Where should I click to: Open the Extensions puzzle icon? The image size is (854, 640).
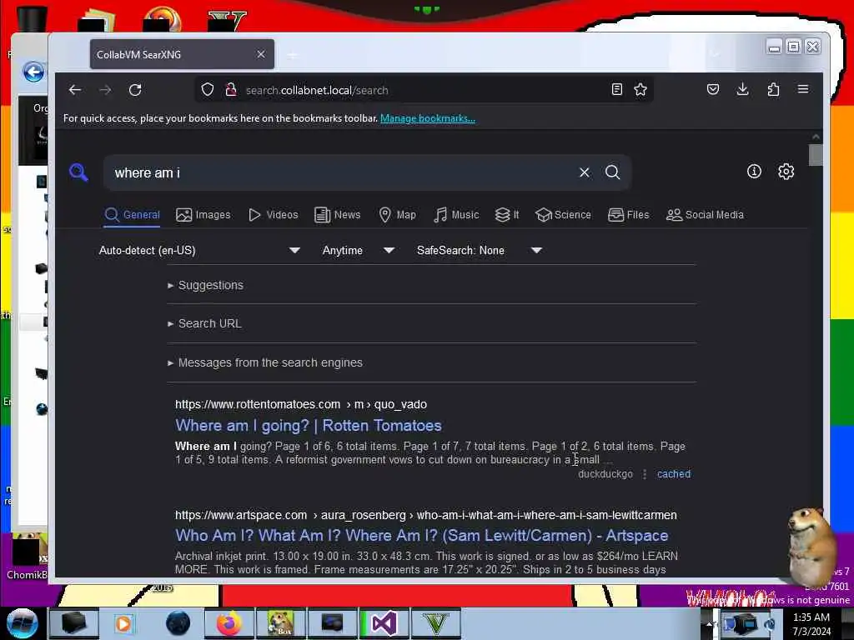point(773,89)
